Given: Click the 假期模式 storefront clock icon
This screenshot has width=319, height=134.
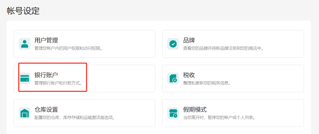Looking at the screenshot, I should coord(173,113).
